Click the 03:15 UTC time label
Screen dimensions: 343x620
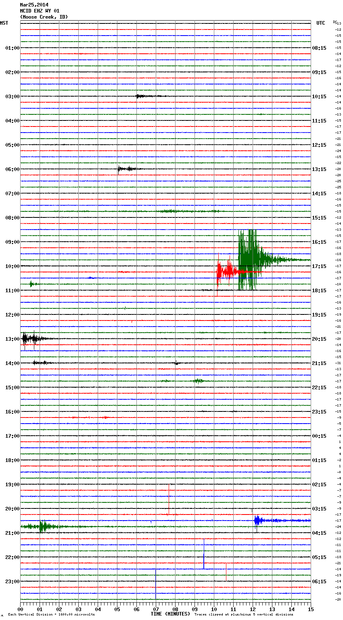[319, 509]
